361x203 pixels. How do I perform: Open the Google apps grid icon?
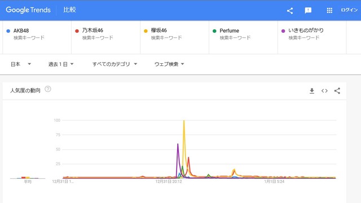[329, 10]
